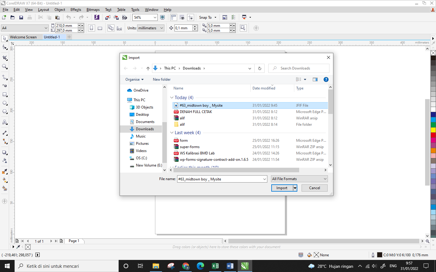Switch page orientation to Landscape
The image size is (436, 272).
tap(100, 28)
